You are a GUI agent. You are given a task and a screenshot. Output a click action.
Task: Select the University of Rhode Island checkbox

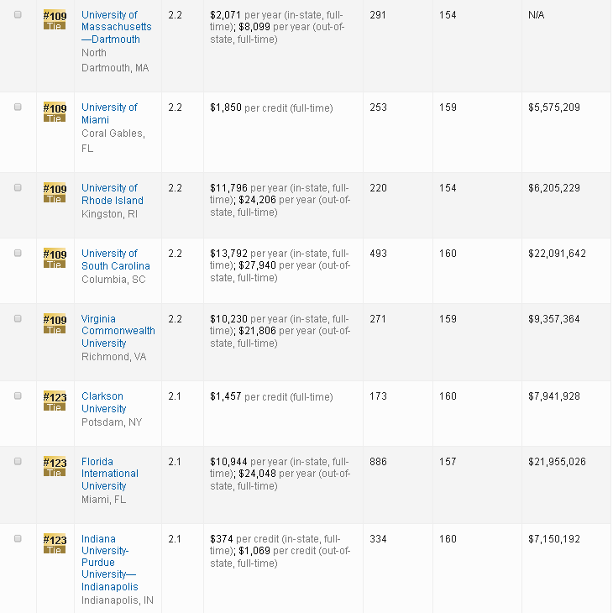click(x=18, y=188)
